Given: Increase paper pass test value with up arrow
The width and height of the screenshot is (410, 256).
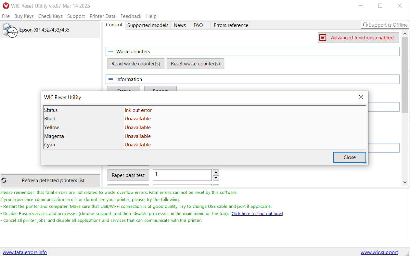Looking at the screenshot, I should click(x=216, y=172).
